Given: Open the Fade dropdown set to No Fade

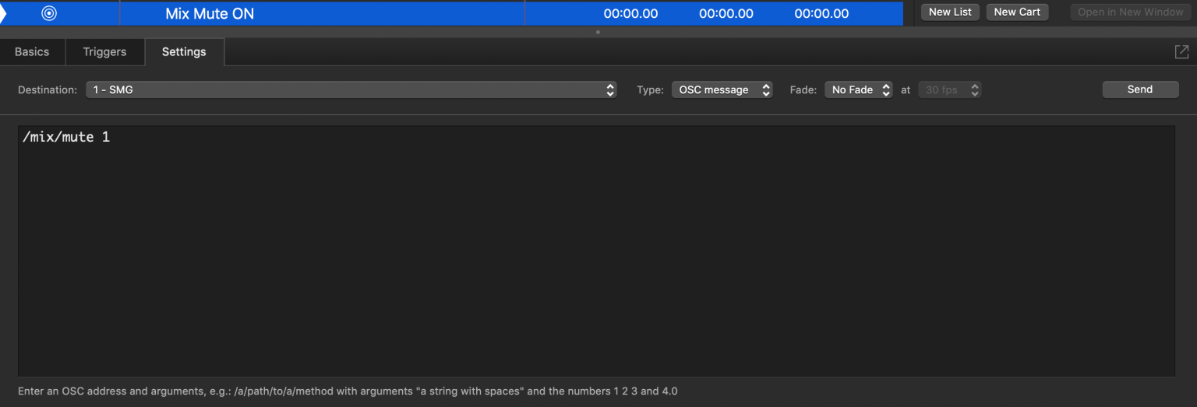Looking at the screenshot, I should pos(858,89).
